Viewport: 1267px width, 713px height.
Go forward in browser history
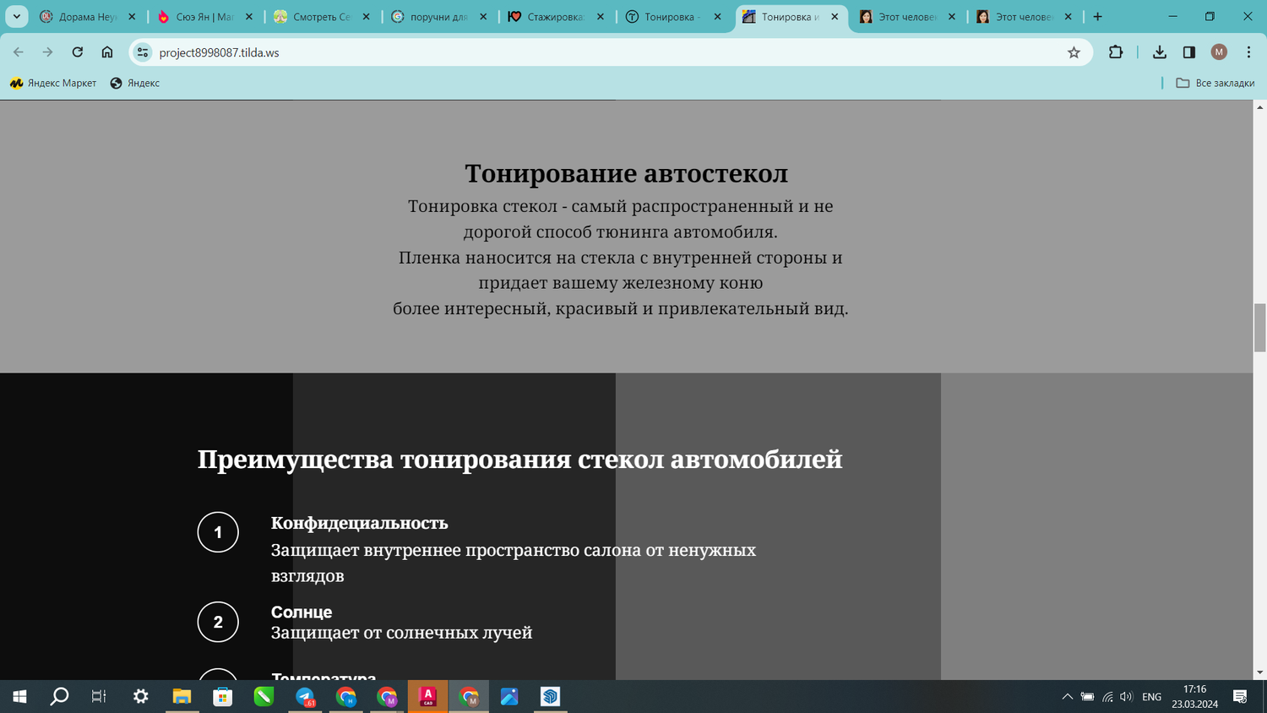pyautogui.click(x=48, y=52)
